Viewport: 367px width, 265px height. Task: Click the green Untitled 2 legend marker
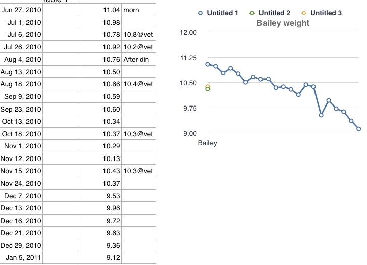click(253, 13)
